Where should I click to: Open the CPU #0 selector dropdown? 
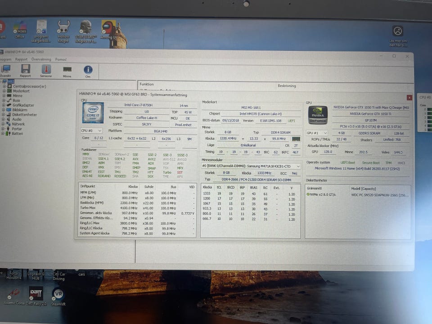[x=91, y=130]
